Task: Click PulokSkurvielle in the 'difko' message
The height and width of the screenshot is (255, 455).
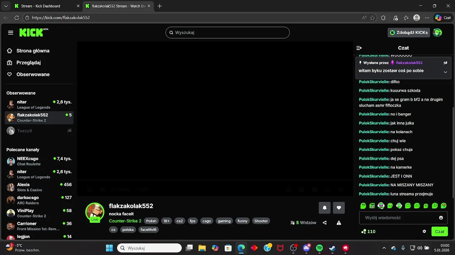Action: tap(374, 82)
